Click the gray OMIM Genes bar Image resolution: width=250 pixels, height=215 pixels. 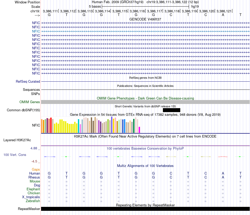[x=146, y=102]
